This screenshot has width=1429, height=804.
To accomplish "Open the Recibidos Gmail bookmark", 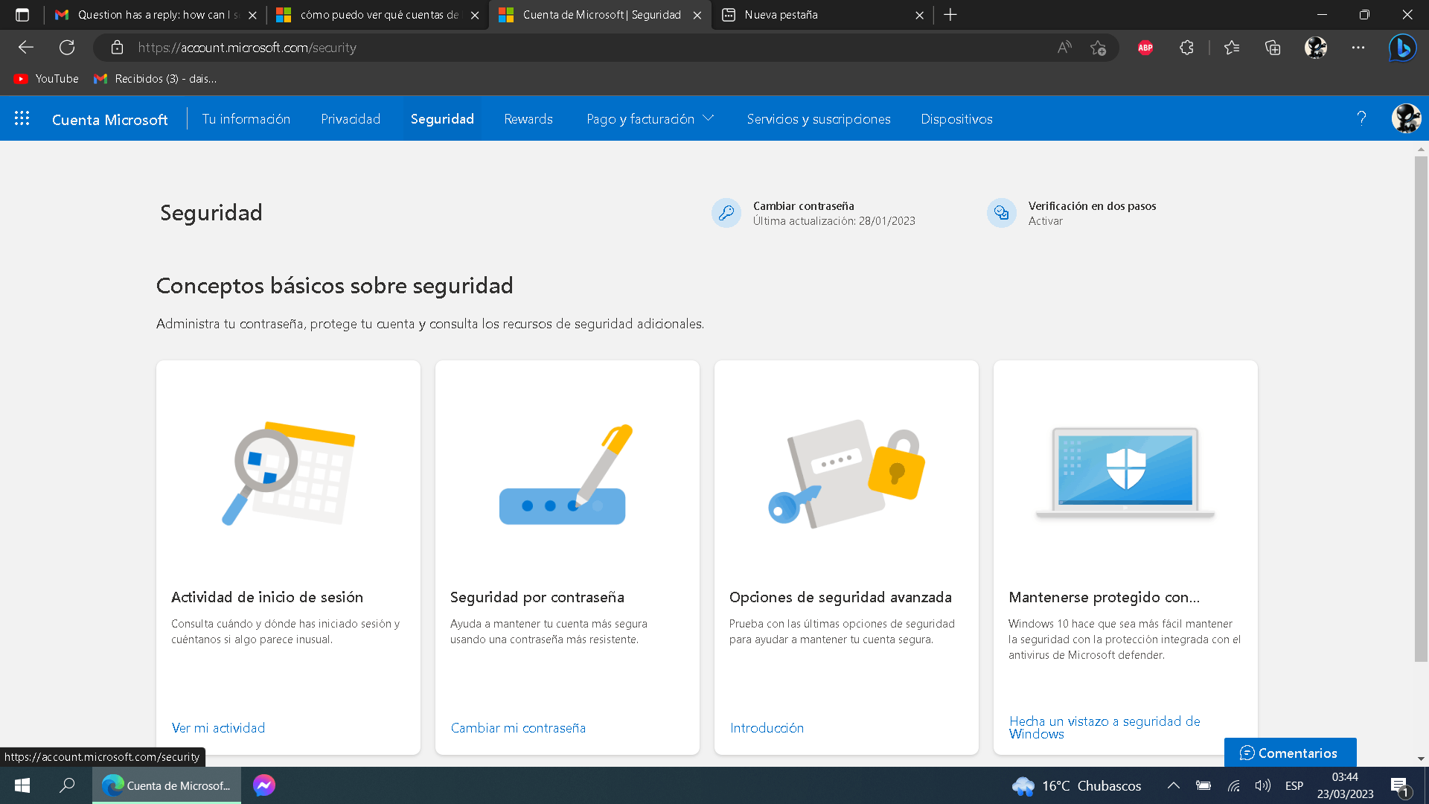I will 155,79.
